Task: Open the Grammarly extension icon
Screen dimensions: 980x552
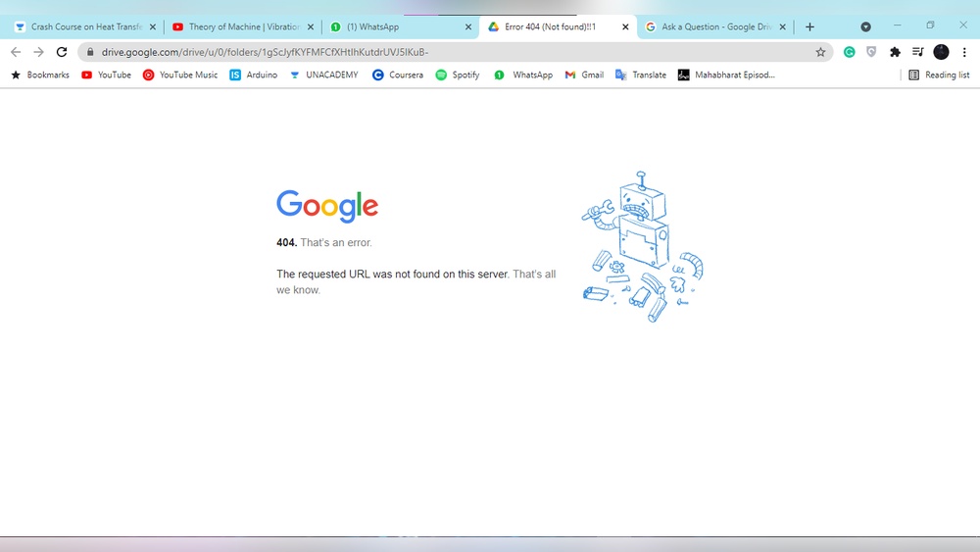Action: (x=849, y=52)
